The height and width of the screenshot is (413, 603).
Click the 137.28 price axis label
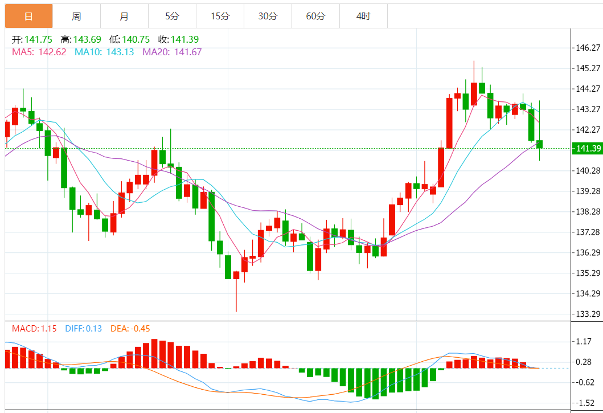click(x=588, y=232)
